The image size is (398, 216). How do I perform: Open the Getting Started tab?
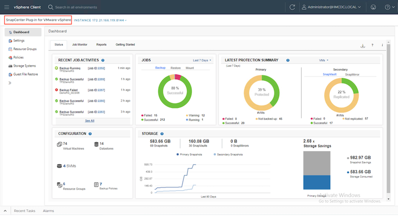click(x=125, y=45)
